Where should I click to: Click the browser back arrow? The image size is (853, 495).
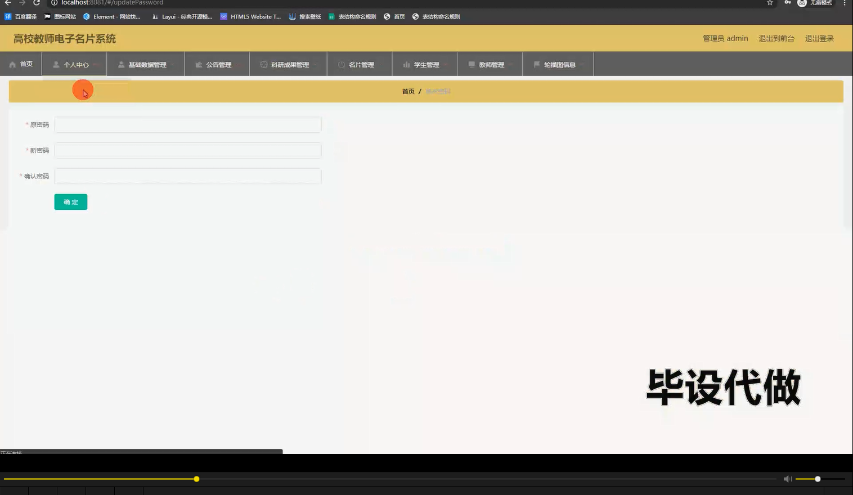coord(7,3)
